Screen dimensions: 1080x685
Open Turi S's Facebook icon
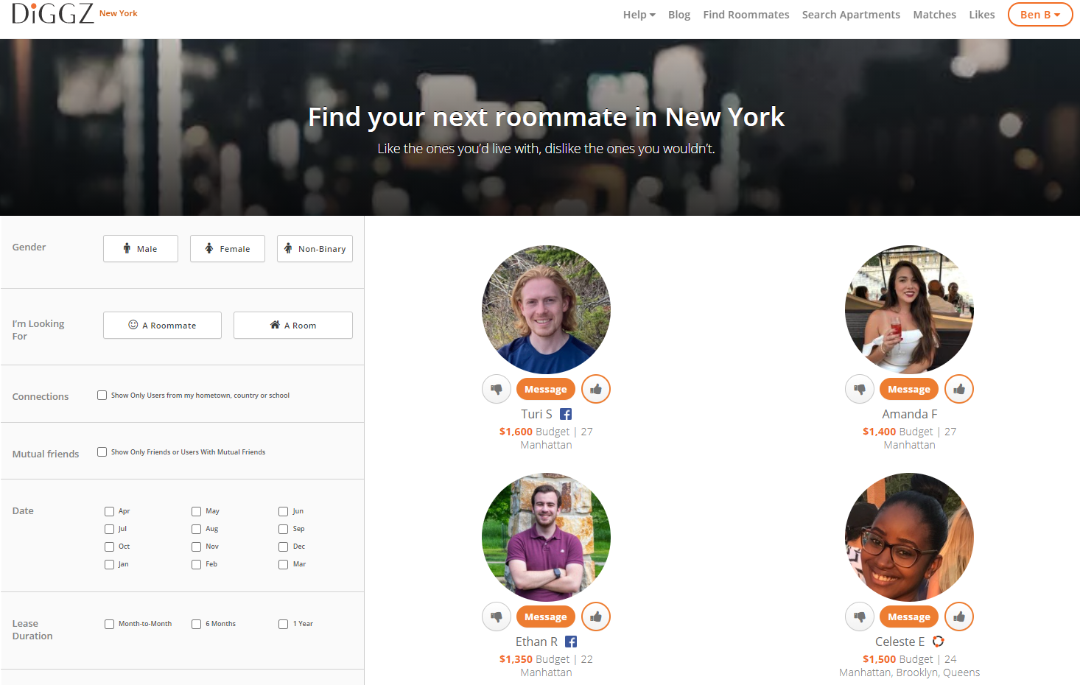[566, 414]
